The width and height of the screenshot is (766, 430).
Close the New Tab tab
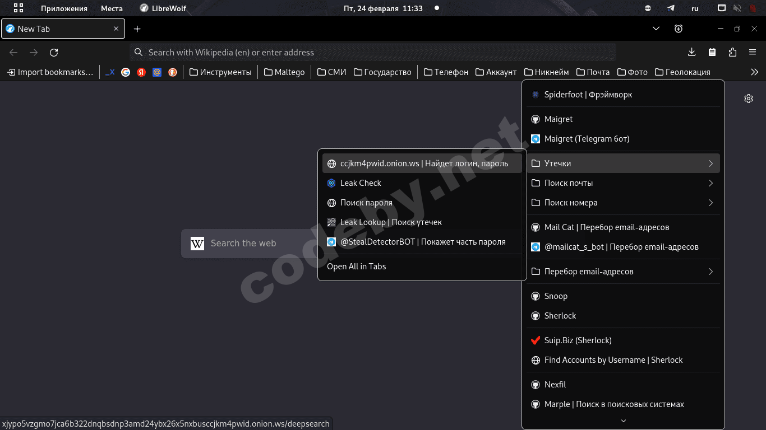point(116,29)
